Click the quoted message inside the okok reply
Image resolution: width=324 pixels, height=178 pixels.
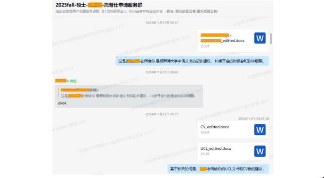pyautogui.click(x=128, y=93)
